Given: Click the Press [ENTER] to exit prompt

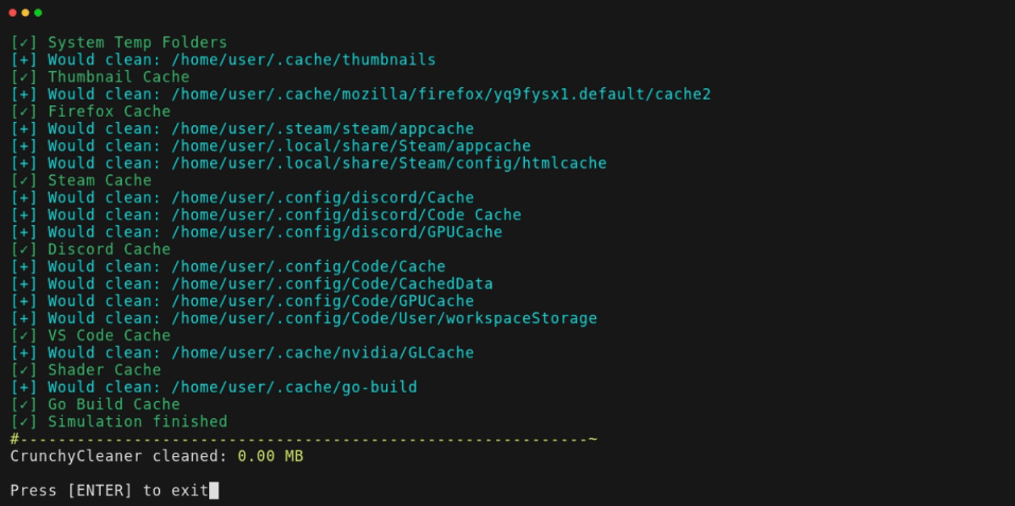Looking at the screenshot, I should (x=109, y=491).
